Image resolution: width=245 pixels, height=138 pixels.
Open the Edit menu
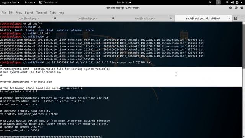pos(11,13)
